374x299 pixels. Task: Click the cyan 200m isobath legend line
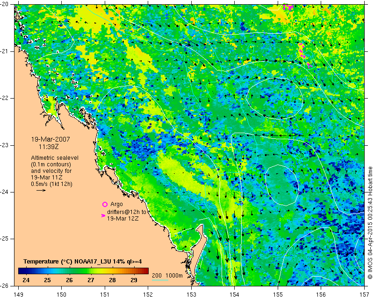(x=160, y=280)
